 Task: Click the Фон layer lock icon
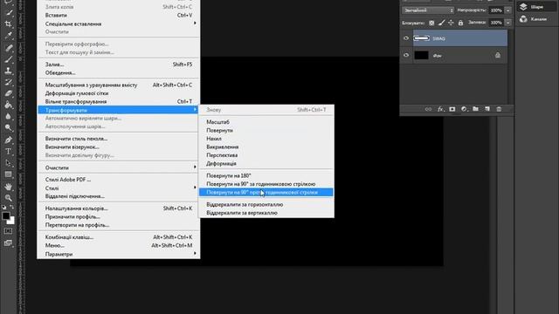498,55
